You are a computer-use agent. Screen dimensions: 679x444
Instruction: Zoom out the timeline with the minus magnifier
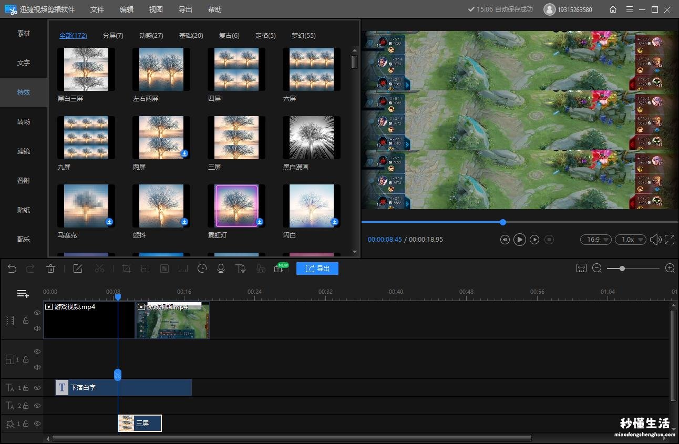(x=597, y=269)
